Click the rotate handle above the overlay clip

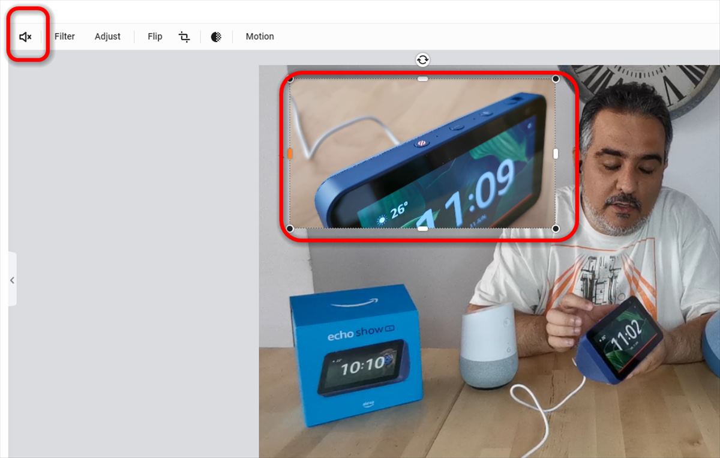pyautogui.click(x=423, y=59)
